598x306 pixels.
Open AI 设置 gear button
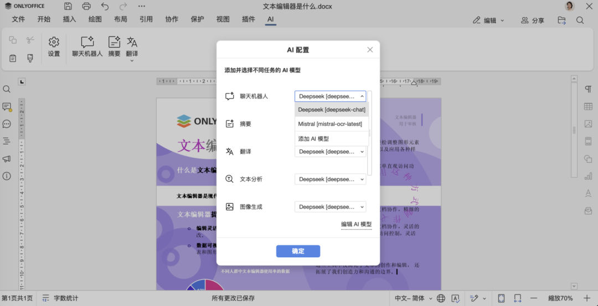point(54,47)
